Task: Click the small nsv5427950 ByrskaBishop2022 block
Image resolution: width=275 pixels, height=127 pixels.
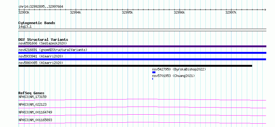Action: pos(154,72)
